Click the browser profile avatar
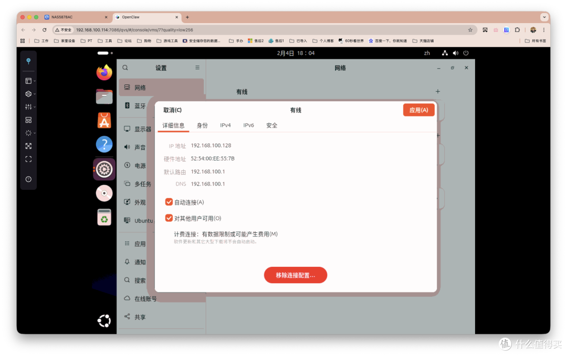 (x=533, y=30)
